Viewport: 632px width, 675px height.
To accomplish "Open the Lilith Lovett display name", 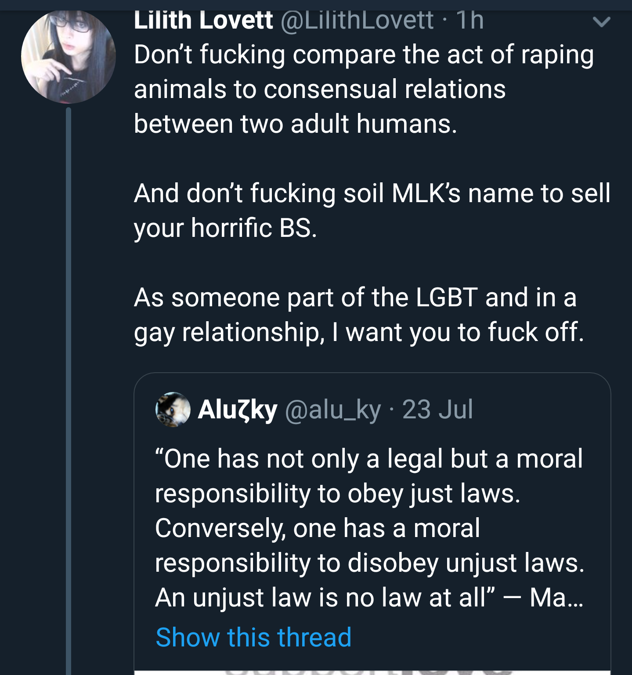I will point(203,21).
